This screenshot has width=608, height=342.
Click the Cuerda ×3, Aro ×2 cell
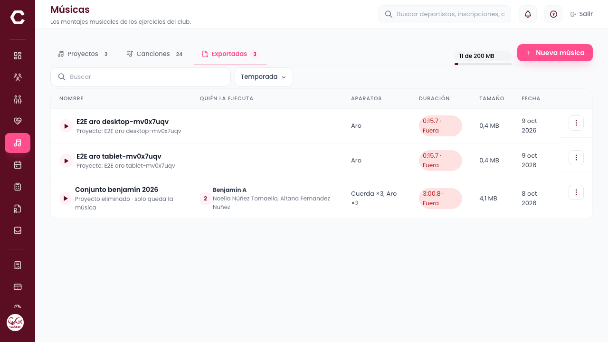(x=374, y=199)
